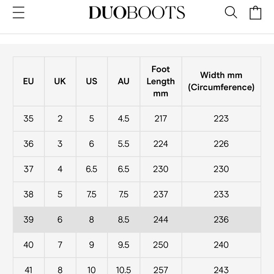Click the DUOBOOTS logo
This screenshot has height=274, width=274.
tap(137, 12)
